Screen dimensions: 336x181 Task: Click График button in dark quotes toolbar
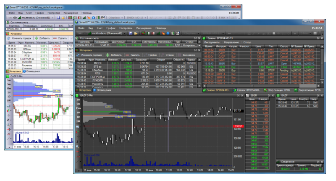point(150,55)
